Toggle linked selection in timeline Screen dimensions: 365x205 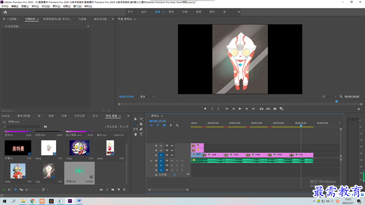[164, 125]
